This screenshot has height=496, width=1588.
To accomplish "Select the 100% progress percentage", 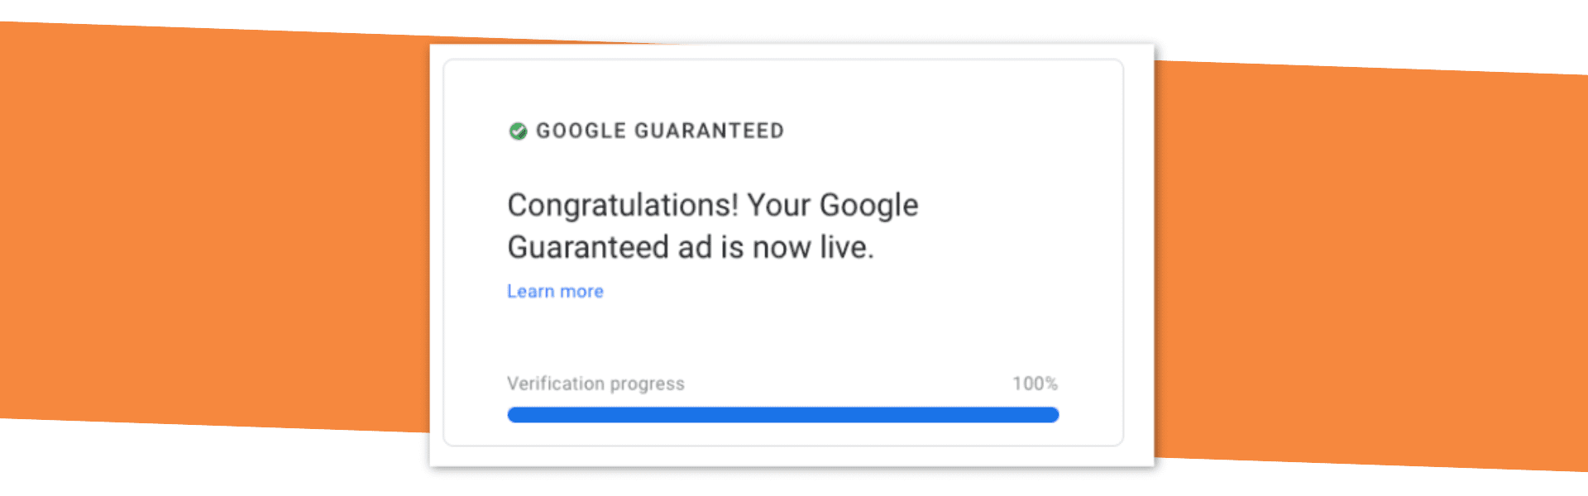I will 1035,384.
